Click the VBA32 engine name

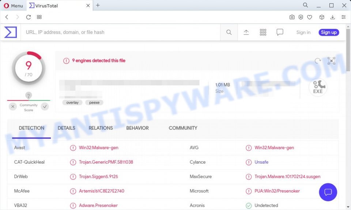point(20,205)
